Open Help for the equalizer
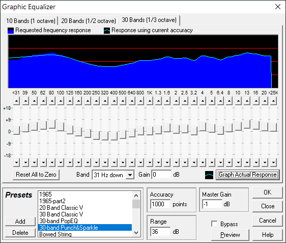Screen dimensions: 286x243 tap(267, 235)
